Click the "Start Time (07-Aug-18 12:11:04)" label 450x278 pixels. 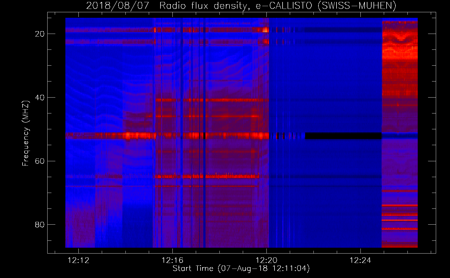(241, 269)
